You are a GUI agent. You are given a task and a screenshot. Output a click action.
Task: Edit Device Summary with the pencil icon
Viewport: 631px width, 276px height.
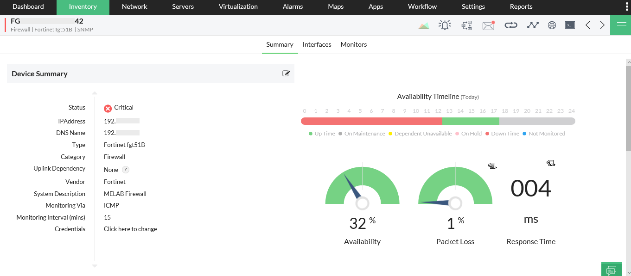286,74
